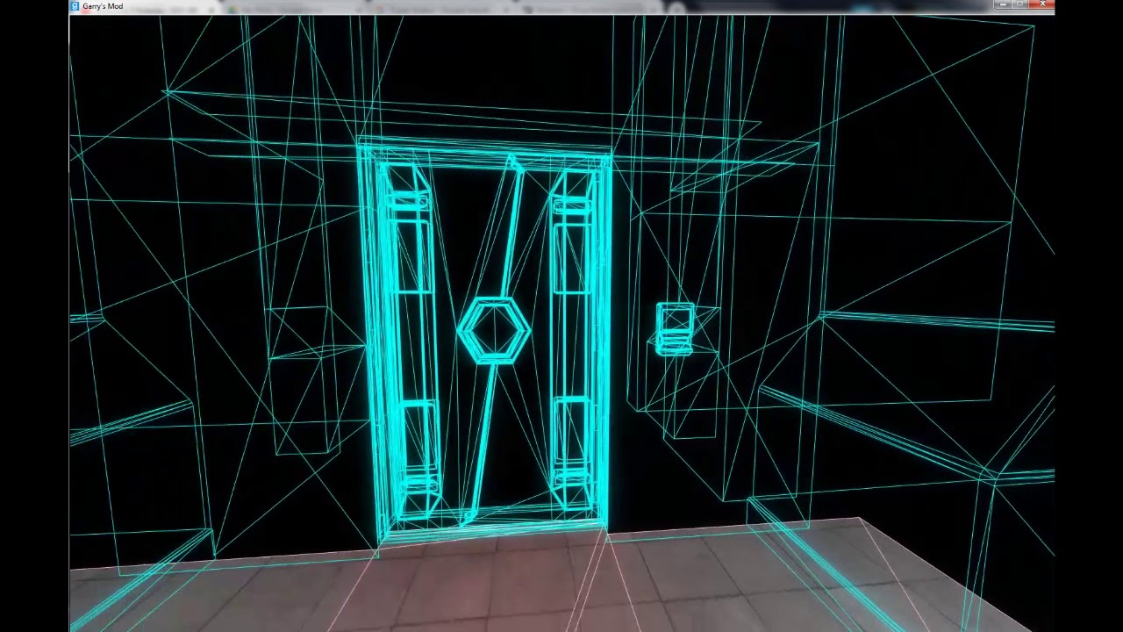Click the top edge of the door frame
Image resolution: width=1123 pixels, height=632 pixels.
(485, 150)
